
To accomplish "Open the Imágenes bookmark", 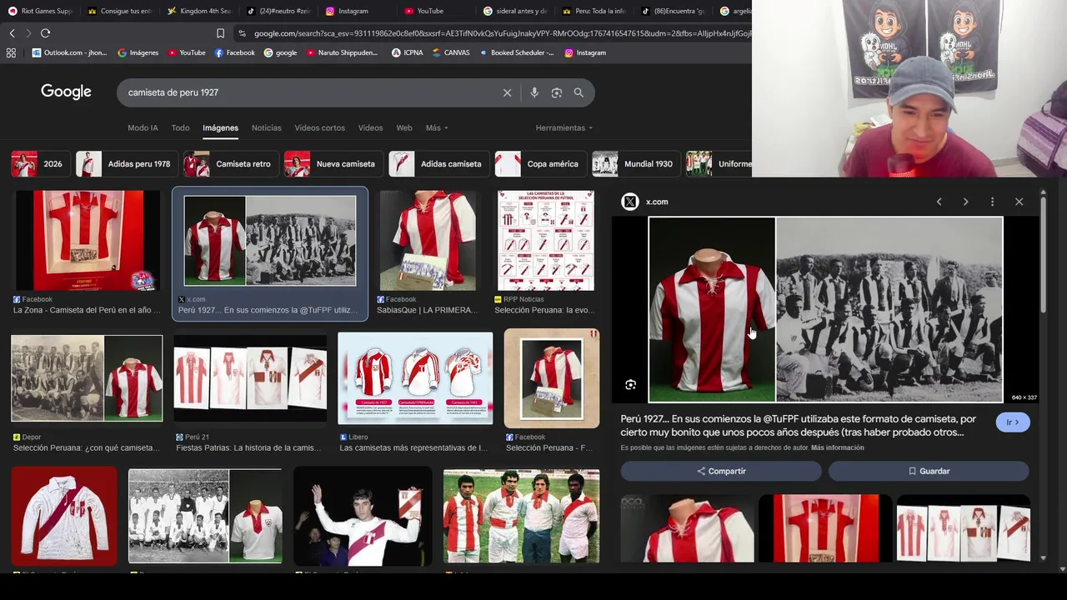I will click(138, 52).
